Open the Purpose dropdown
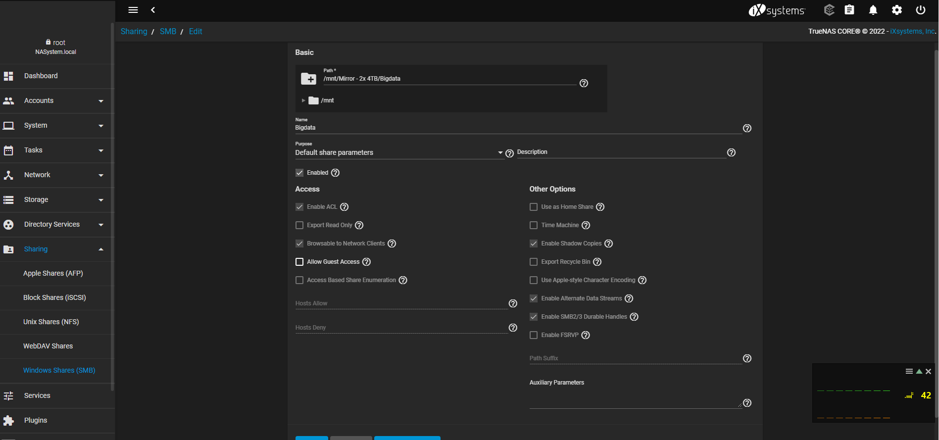The width and height of the screenshot is (939, 440). tap(398, 153)
